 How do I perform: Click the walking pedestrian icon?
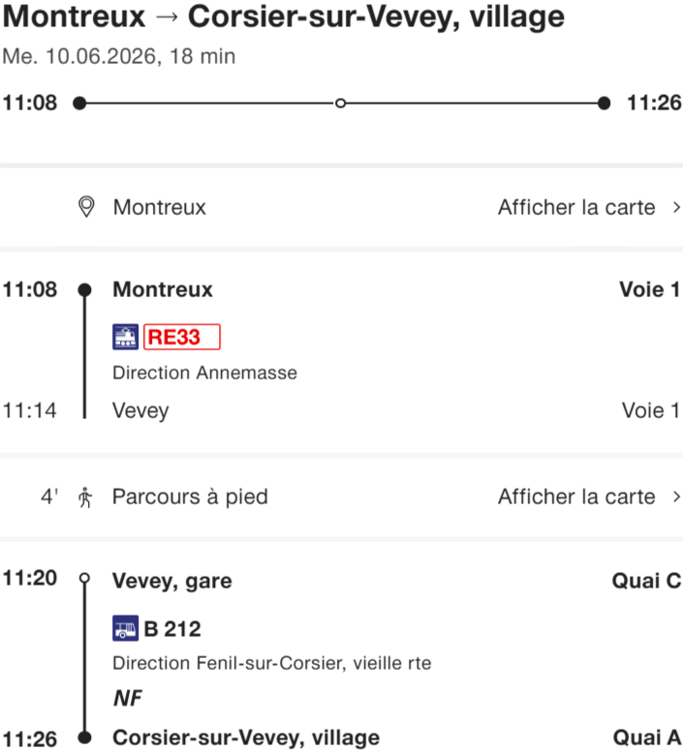pyautogui.click(x=86, y=497)
